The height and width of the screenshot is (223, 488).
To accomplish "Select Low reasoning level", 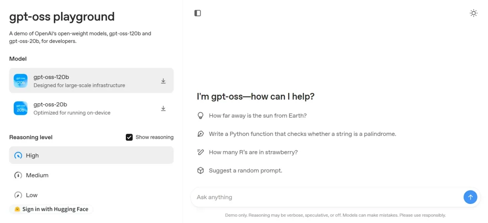I will (91, 195).
